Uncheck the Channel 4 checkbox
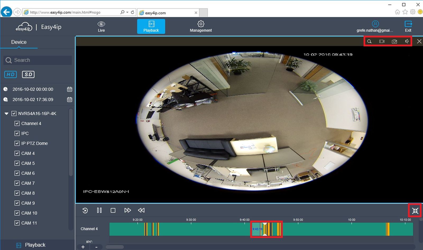The height and width of the screenshot is (250, 423). [17, 123]
